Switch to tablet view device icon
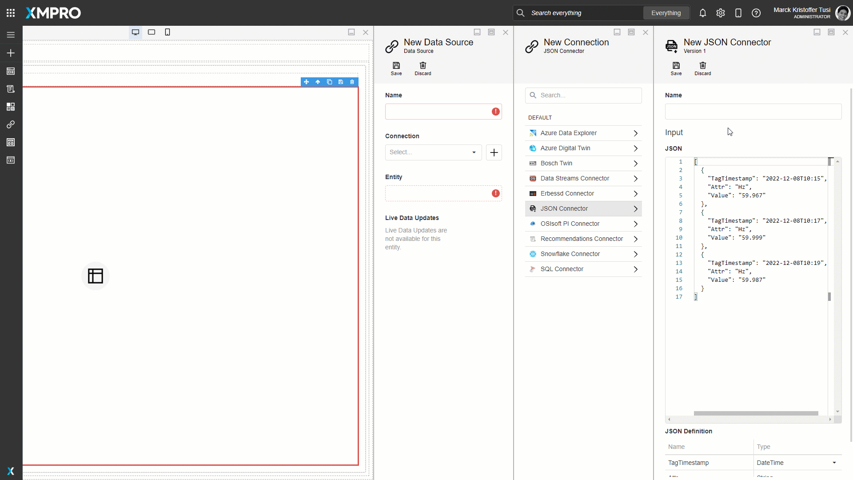The width and height of the screenshot is (853, 480). tap(151, 32)
